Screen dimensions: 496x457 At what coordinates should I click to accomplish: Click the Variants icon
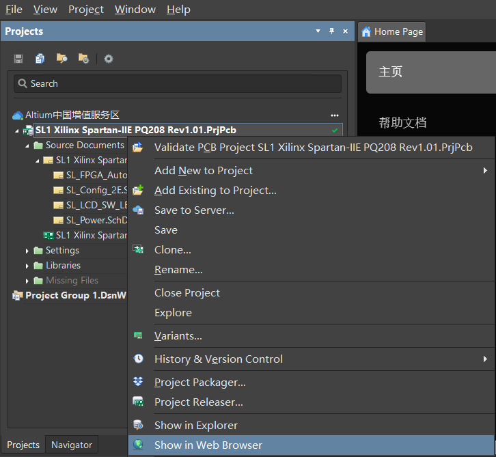(138, 335)
